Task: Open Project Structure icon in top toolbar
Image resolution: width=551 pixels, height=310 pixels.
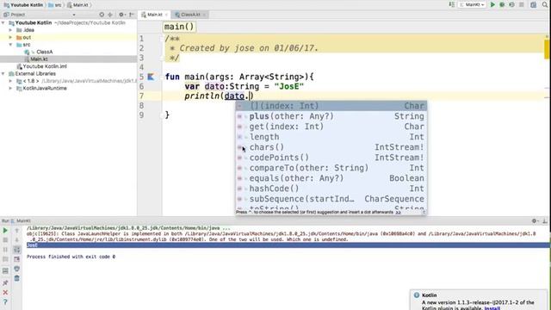Action: pyautogui.click(x=534, y=4)
